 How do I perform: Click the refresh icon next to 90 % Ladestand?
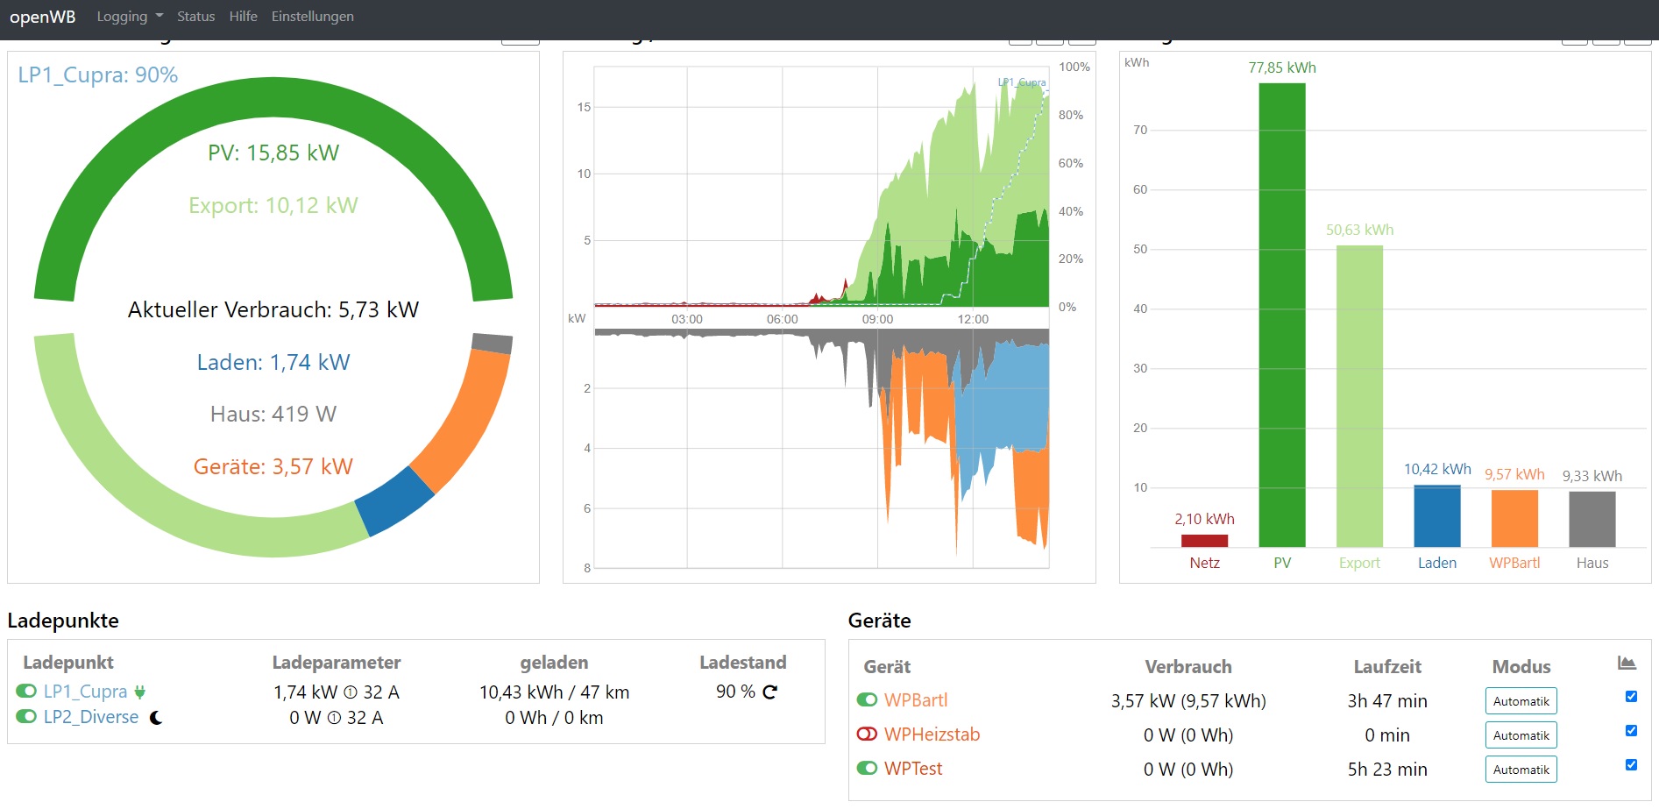tap(769, 692)
